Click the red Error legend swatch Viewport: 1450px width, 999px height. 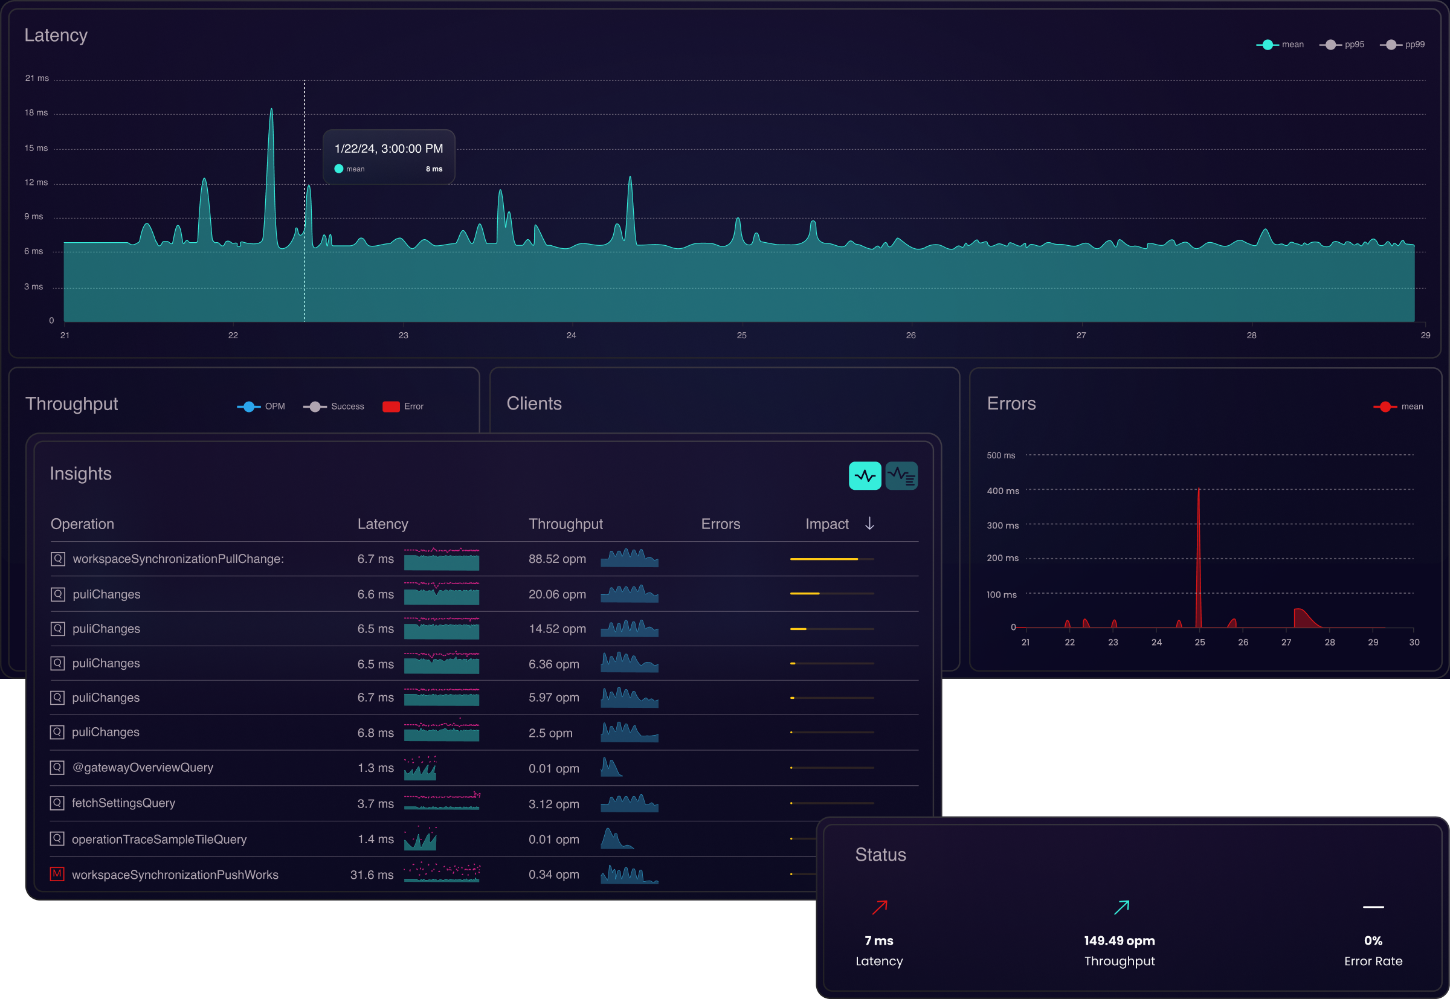[391, 406]
